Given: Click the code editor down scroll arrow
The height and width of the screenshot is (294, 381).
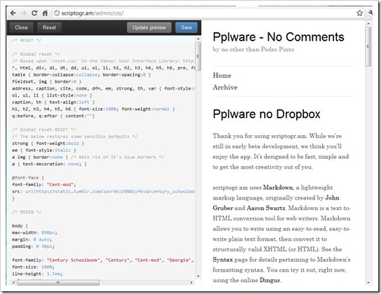Looking at the screenshot, I should coord(198,276).
